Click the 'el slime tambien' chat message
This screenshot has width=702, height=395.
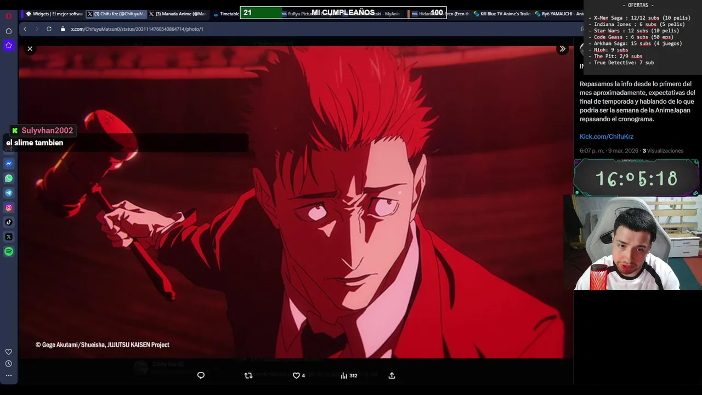[35, 143]
